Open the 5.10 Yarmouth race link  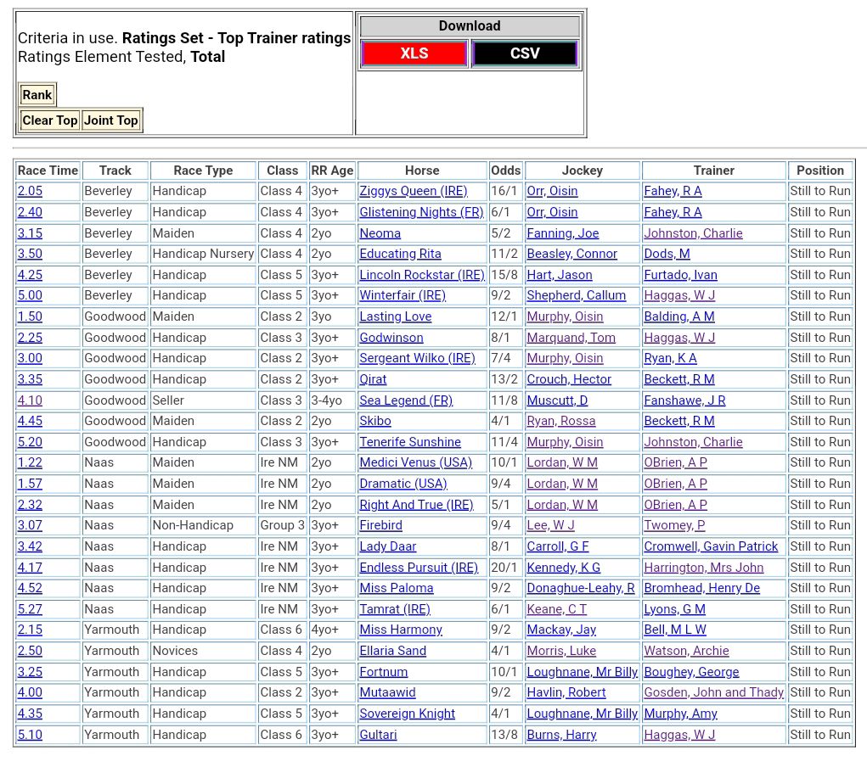click(30, 735)
